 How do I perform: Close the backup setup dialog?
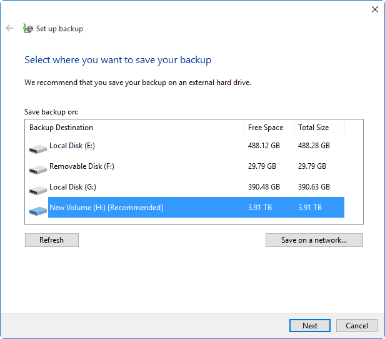[x=374, y=9]
